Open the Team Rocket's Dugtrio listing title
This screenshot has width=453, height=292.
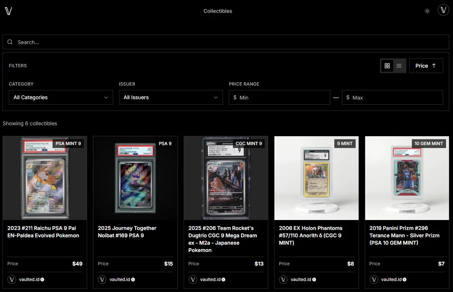click(223, 239)
